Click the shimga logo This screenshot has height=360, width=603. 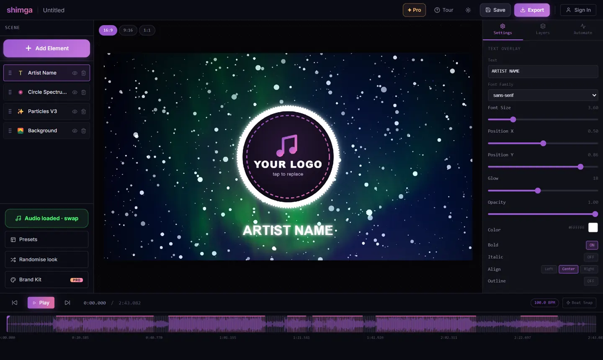pyautogui.click(x=20, y=10)
